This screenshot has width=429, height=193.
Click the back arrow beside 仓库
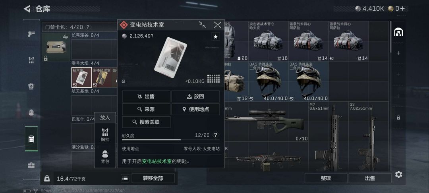pyautogui.click(x=27, y=9)
